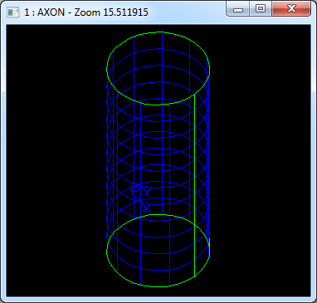Pick the cylinder's right silhouette edge
The image size is (317, 303).
pos(209,160)
